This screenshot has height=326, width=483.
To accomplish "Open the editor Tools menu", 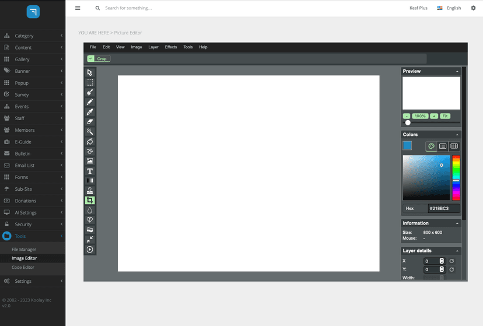I will pos(188,47).
